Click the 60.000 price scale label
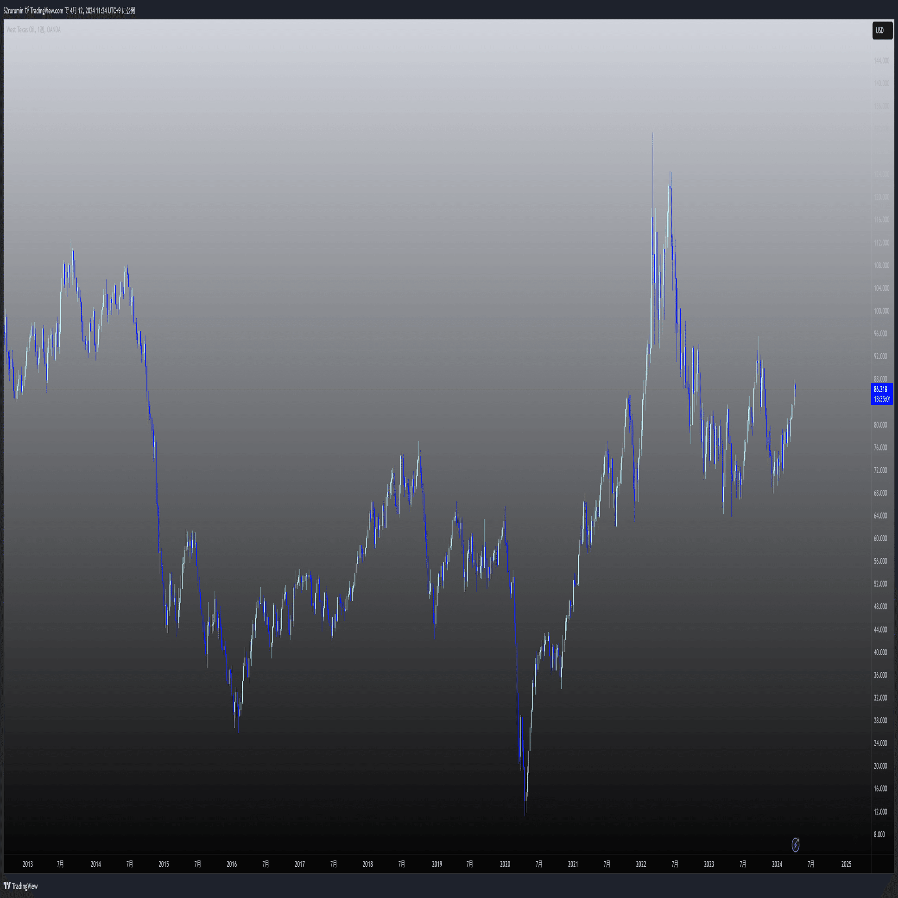 (x=880, y=538)
